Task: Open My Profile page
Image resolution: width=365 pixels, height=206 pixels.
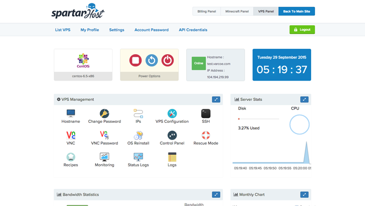Action: pyautogui.click(x=89, y=30)
